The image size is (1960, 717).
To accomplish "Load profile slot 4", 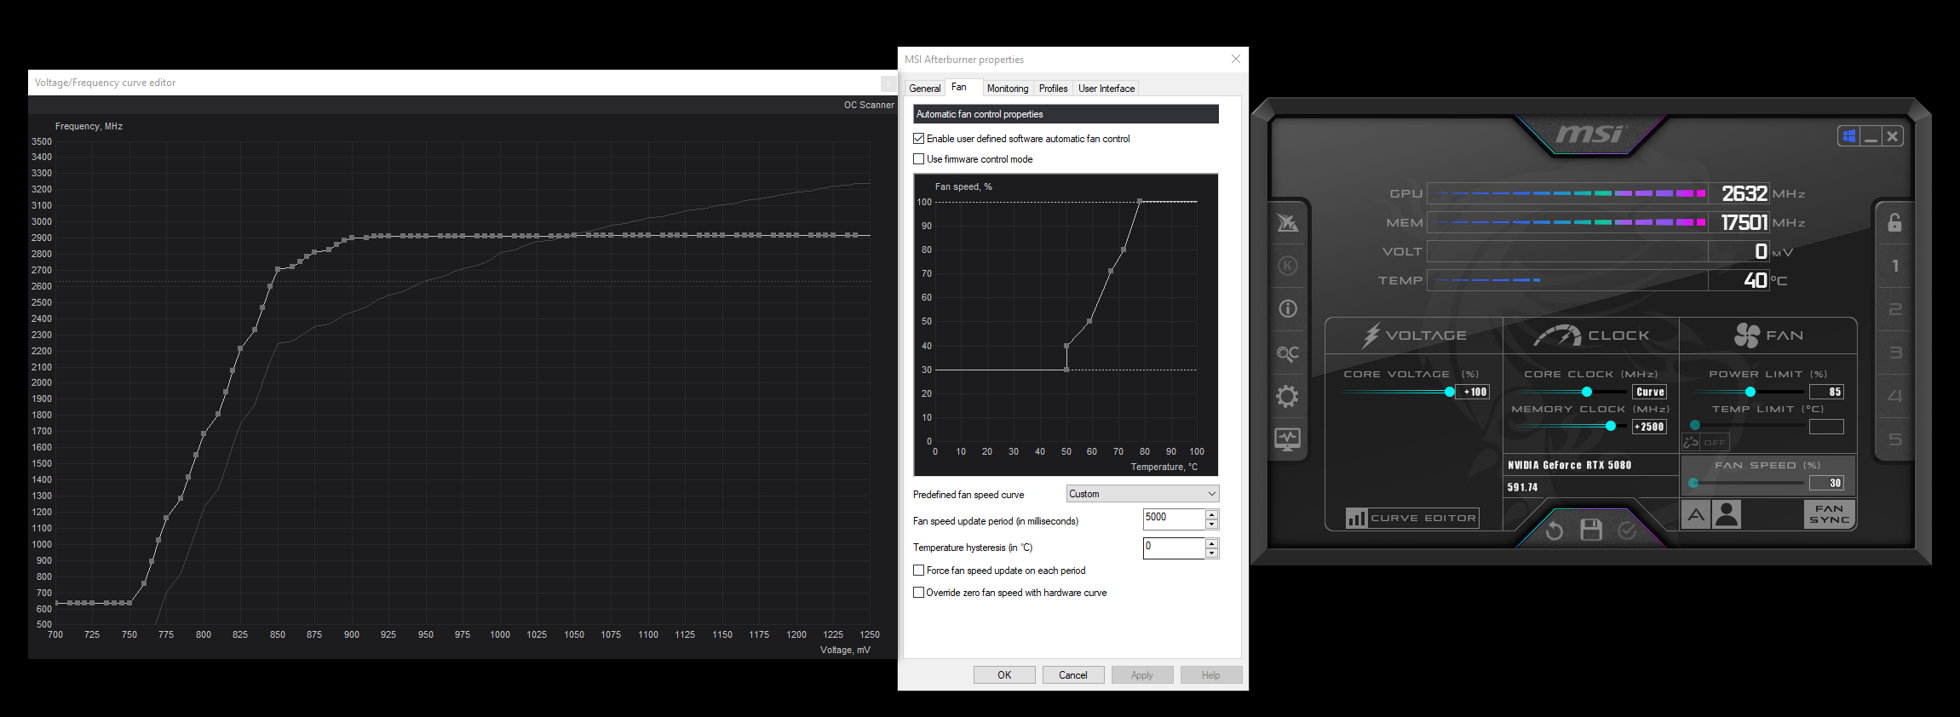I will [1894, 396].
